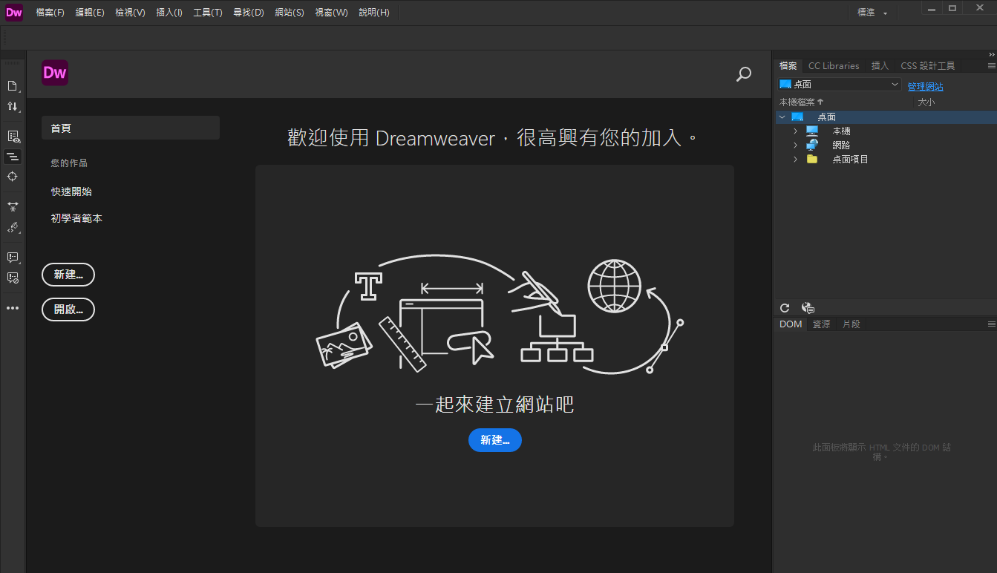Select 快速開始 in the sidebar
The image size is (997, 573).
click(x=71, y=191)
